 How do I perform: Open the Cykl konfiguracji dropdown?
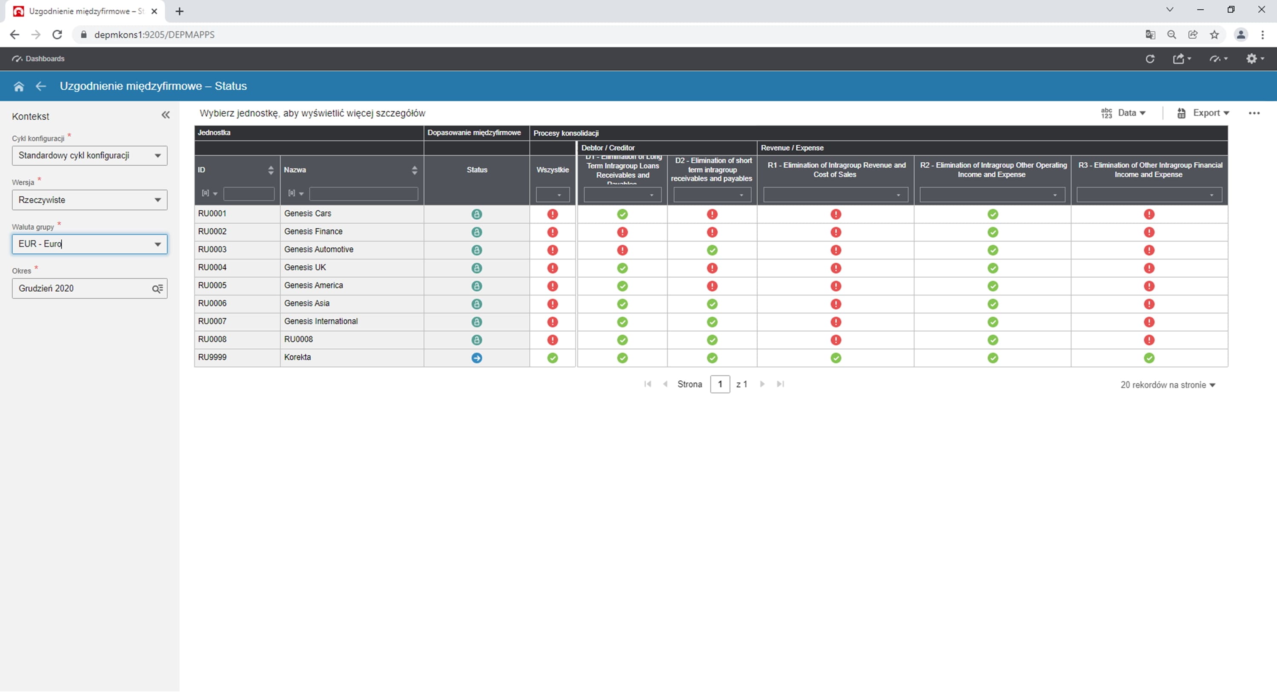click(x=89, y=156)
